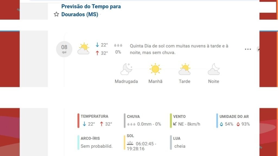
Task: Click the favorite star next to Dourados
Action: [56, 14]
